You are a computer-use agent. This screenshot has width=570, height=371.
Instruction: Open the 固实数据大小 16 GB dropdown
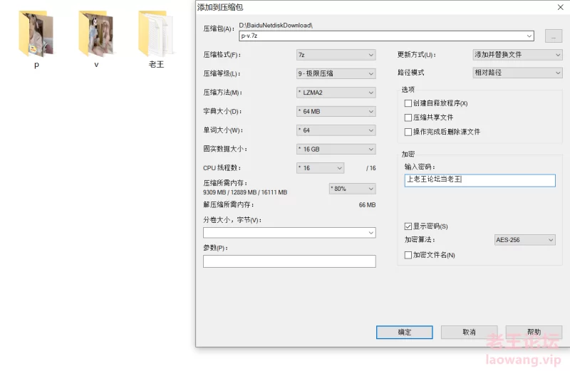[x=336, y=150]
